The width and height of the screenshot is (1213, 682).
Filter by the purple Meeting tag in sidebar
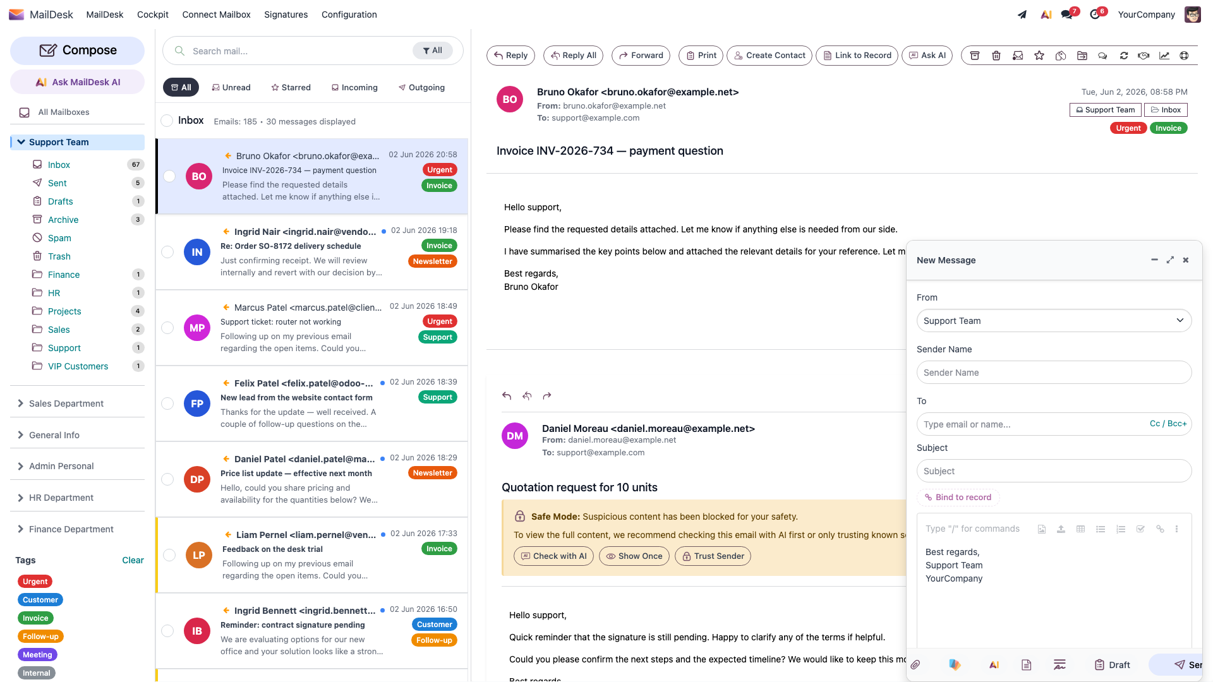[x=37, y=655]
